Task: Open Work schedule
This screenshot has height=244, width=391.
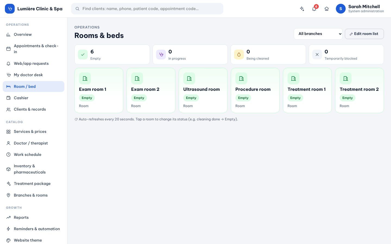Action: point(33,155)
